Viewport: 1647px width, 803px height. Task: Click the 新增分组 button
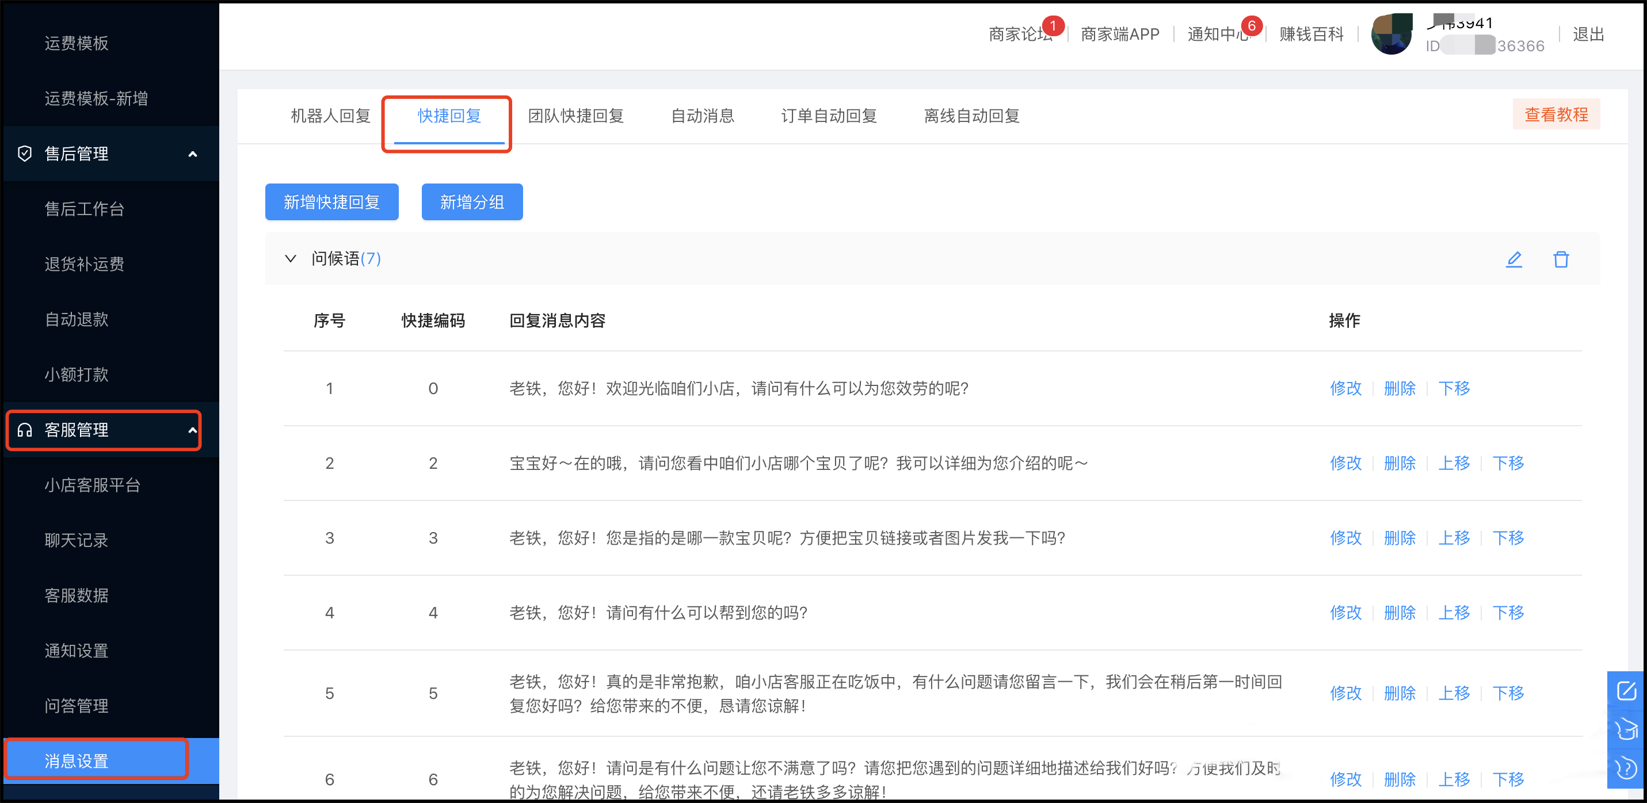click(x=472, y=202)
